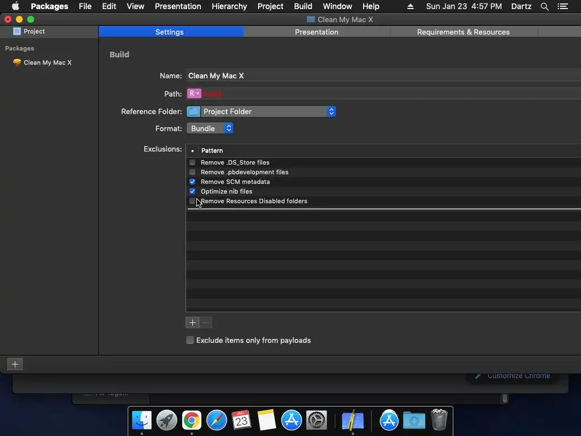Select Project row in sidebar
581x436 pixels.
(49, 32)
